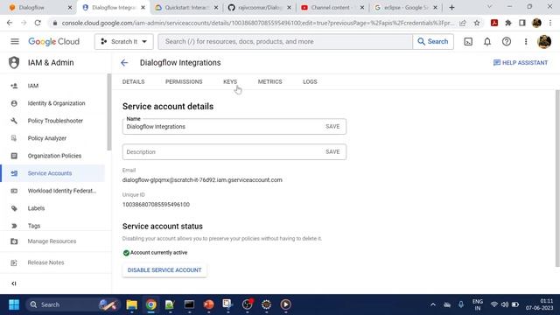
Task: Open the console settings three-dot menu
Action: tap(526, 41)
